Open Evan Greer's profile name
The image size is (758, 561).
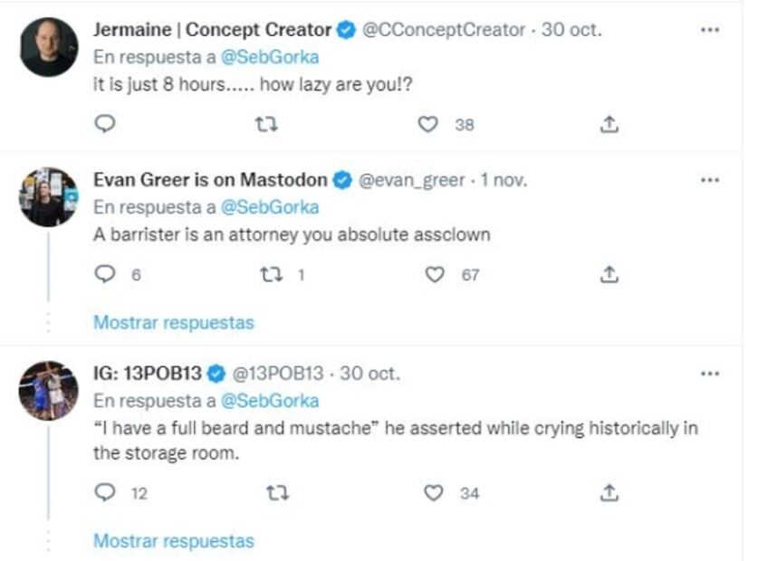click(210, 180)
